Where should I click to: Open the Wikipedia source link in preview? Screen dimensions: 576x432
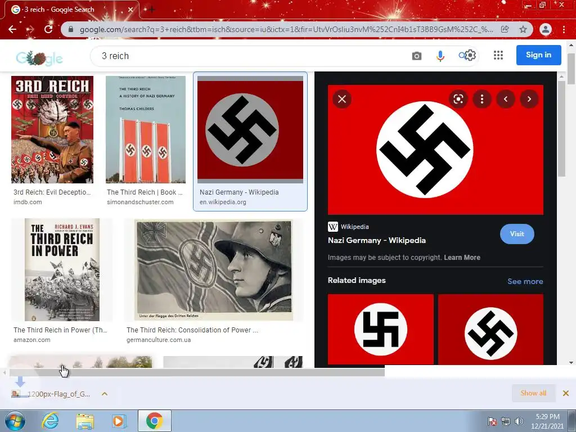(x=348, y=227)
